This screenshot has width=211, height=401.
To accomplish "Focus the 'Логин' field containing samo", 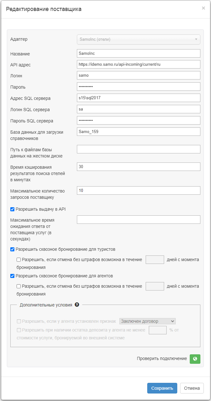I will 138,75.
